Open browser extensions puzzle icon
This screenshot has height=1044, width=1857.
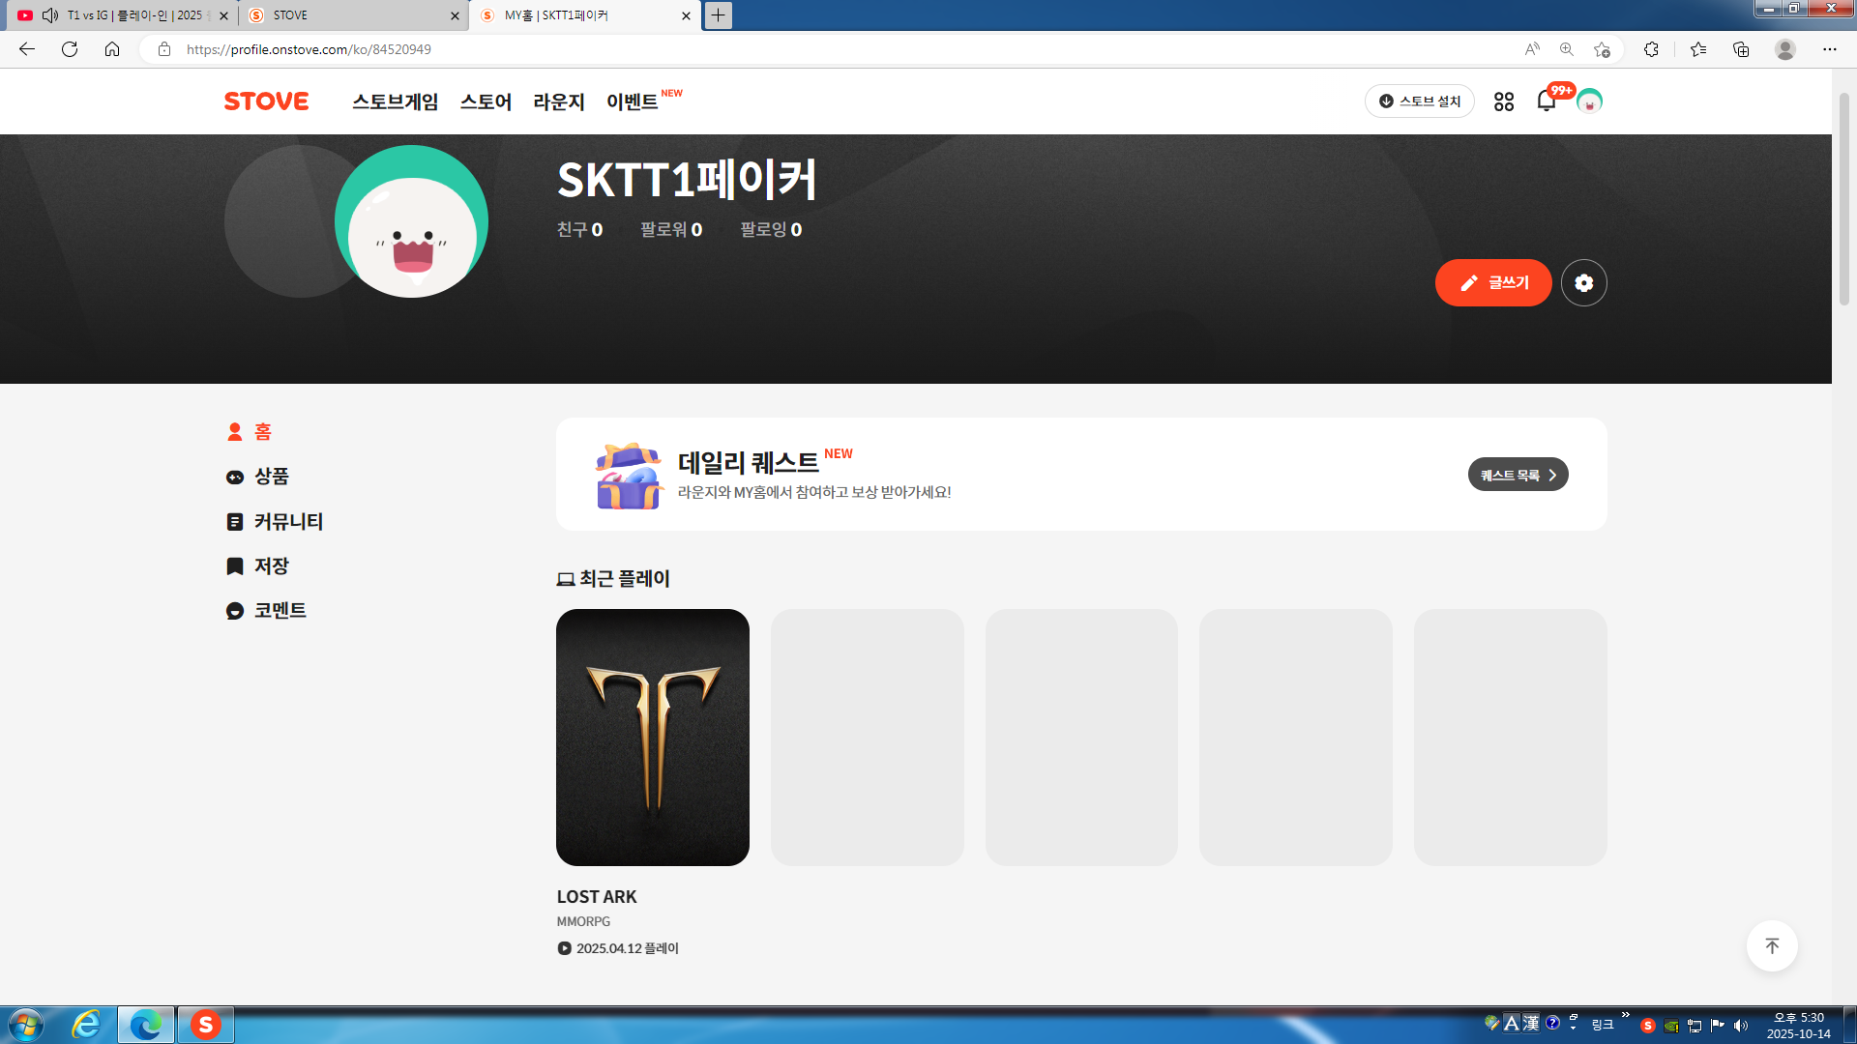pos(1651,49)
